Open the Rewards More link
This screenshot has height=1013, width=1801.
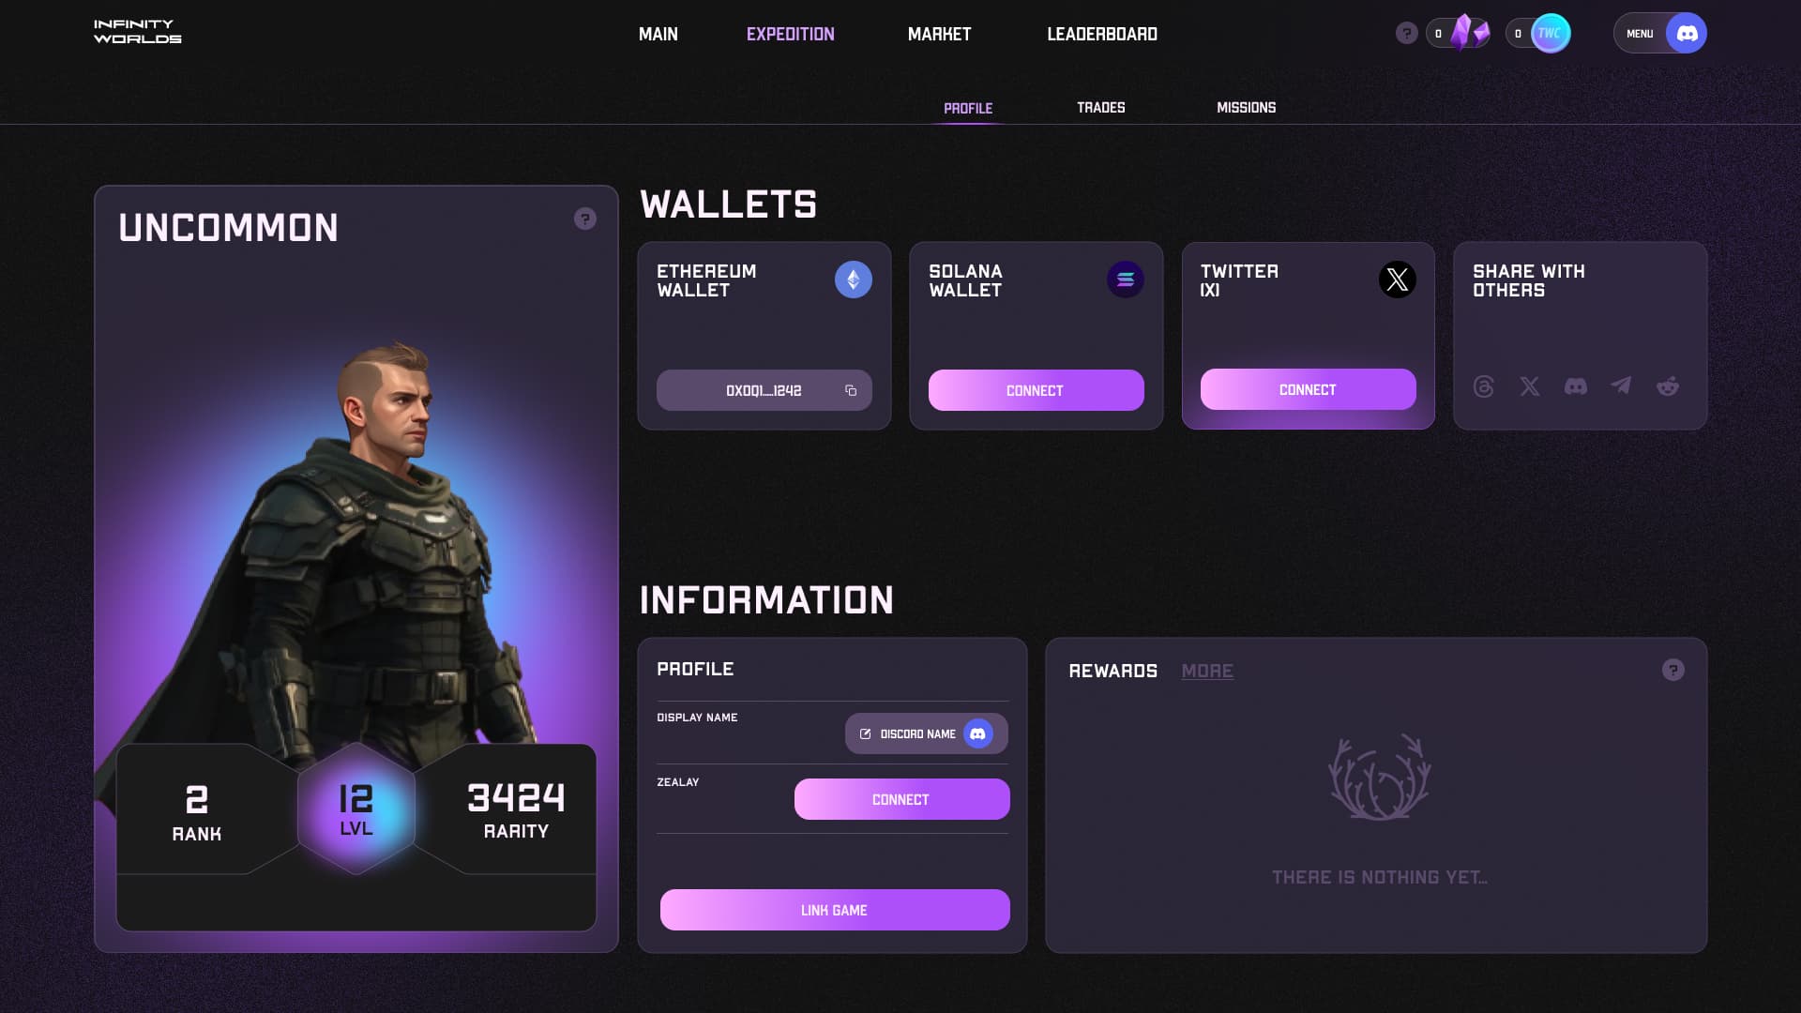coord(1207,671)
